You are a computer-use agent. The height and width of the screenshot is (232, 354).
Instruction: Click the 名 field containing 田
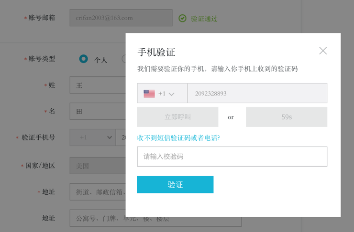pyautogui.click(x=98, y=111)
